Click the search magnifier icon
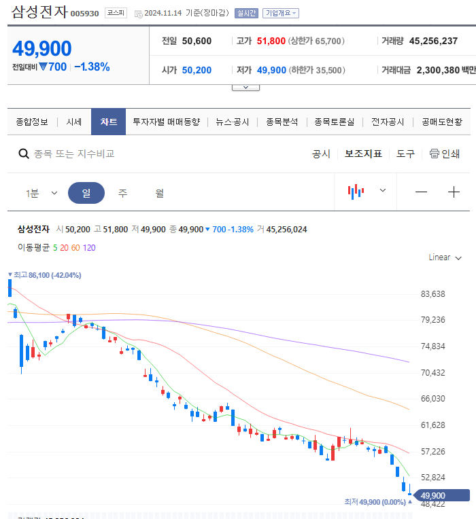The height and width of the screenshot is (519, 476). click(24, 154)
